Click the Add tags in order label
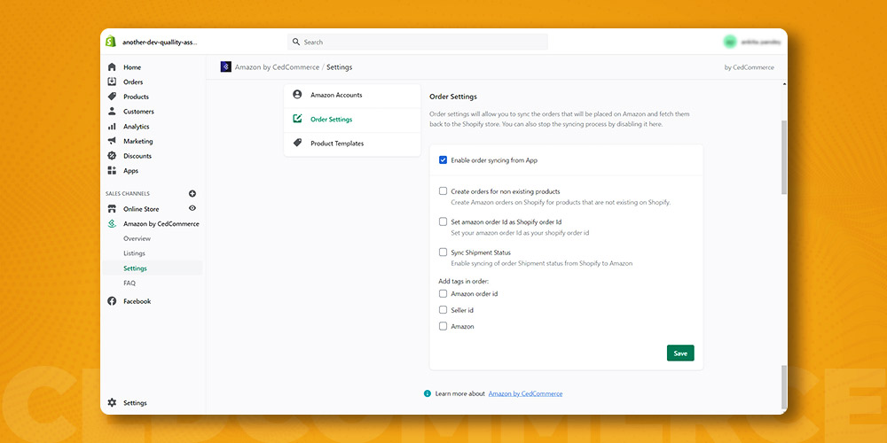 tap(463, 281)
